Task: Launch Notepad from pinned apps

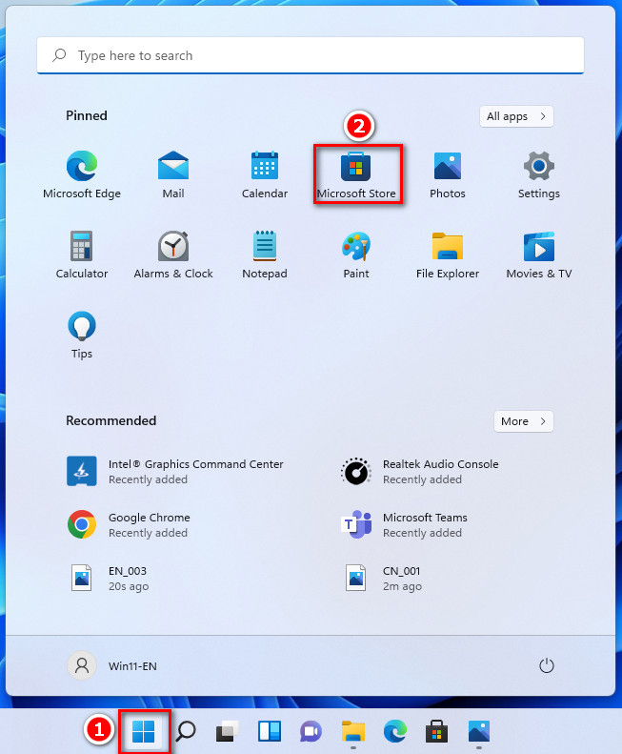Action: pyautogui.click(x=265, y=255)
